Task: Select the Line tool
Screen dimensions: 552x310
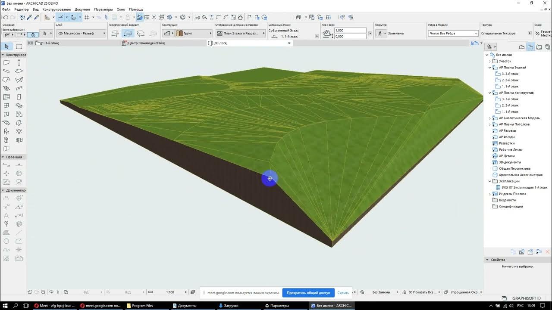Action: point(19,232)
